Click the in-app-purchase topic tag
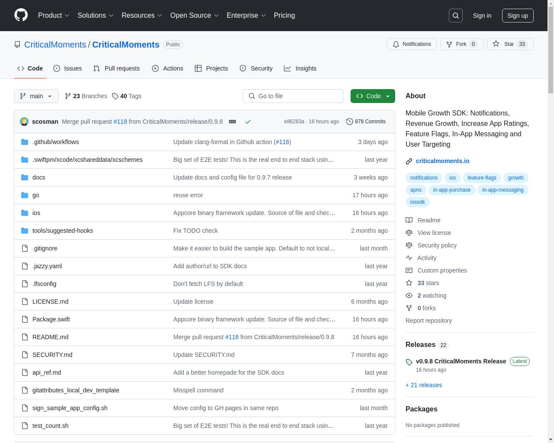Image resolution: width=554 pixels, height=443 pixels. click(x=452, y=190)
